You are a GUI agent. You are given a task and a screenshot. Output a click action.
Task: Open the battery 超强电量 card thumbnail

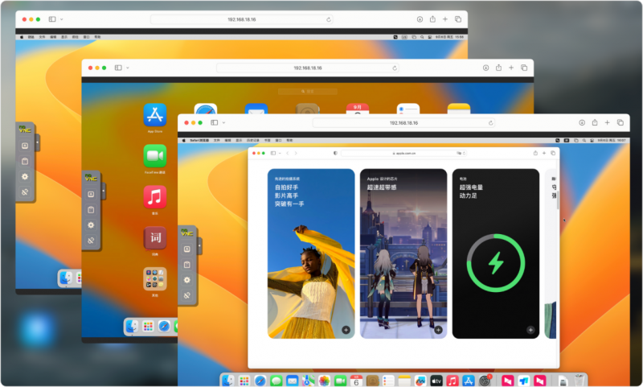coord(496,253)
